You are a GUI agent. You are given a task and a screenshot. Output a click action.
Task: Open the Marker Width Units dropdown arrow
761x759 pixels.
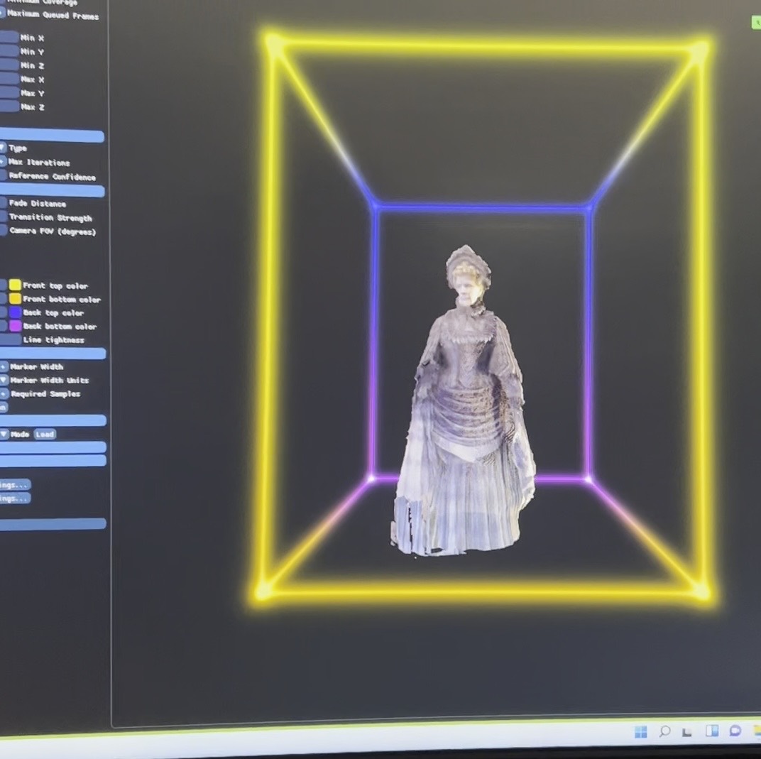click(4, 380)
